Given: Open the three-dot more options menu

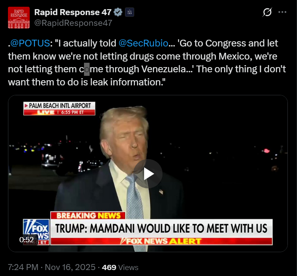Looking at the screenshot, I should pyautogui.click(x=282, y=12).
